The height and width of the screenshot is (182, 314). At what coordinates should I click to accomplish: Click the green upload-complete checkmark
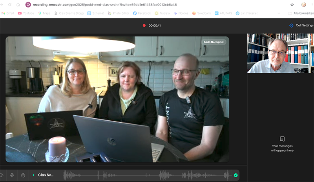point(235,175)
